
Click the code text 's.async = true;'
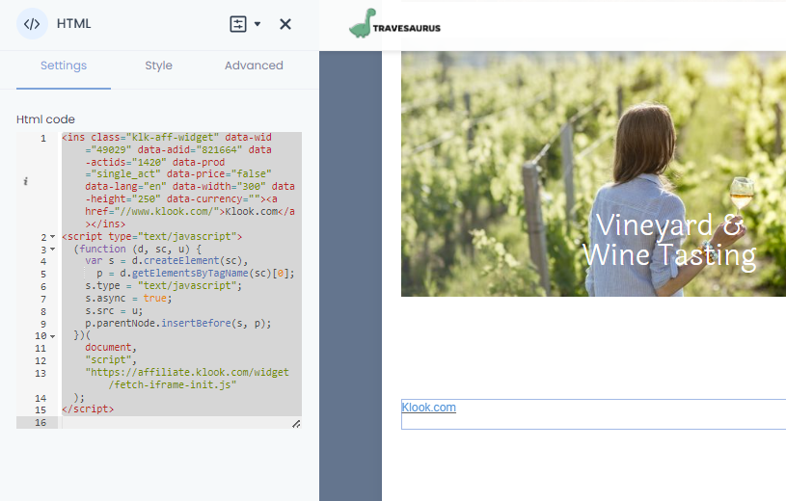pos(128,298)
